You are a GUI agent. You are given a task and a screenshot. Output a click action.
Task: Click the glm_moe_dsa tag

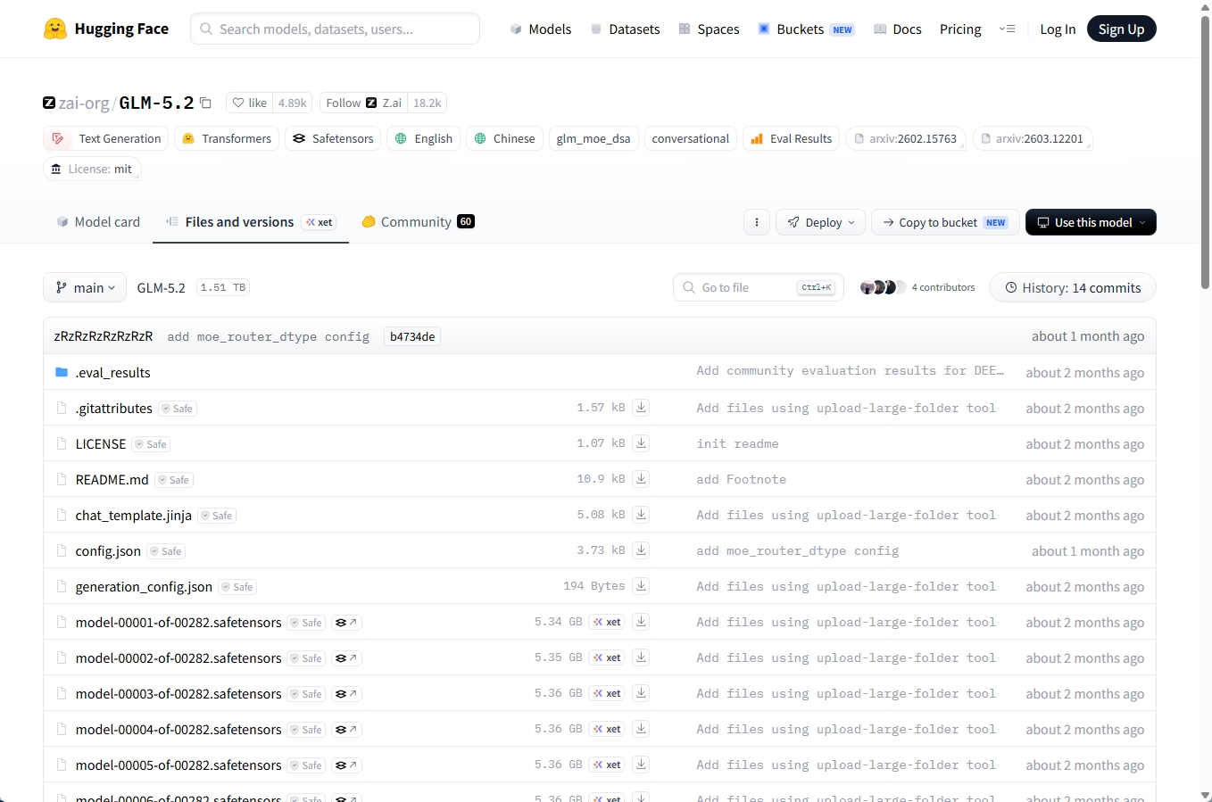click(594, 138)
